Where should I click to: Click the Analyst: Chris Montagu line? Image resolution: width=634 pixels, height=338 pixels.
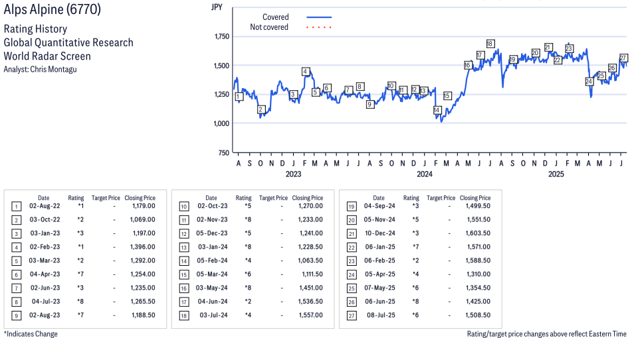[40, 70]
